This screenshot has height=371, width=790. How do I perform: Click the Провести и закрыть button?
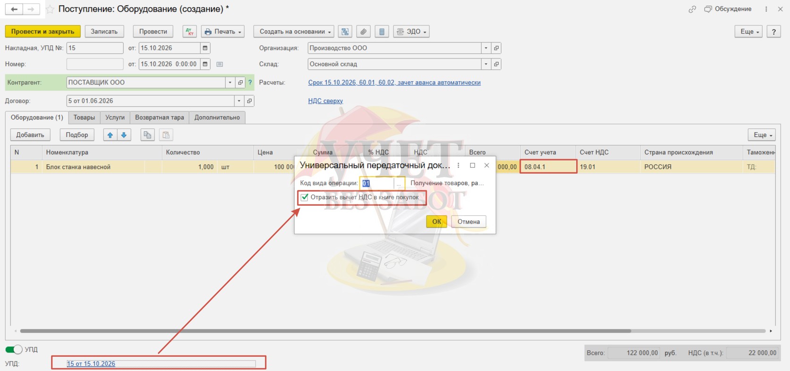click(42, 32)
